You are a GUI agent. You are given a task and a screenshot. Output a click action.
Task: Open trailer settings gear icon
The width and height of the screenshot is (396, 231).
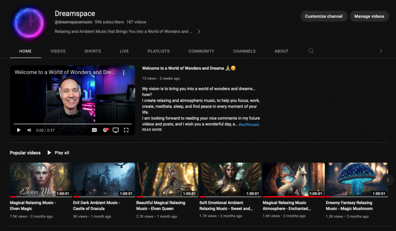pos(105,130)
